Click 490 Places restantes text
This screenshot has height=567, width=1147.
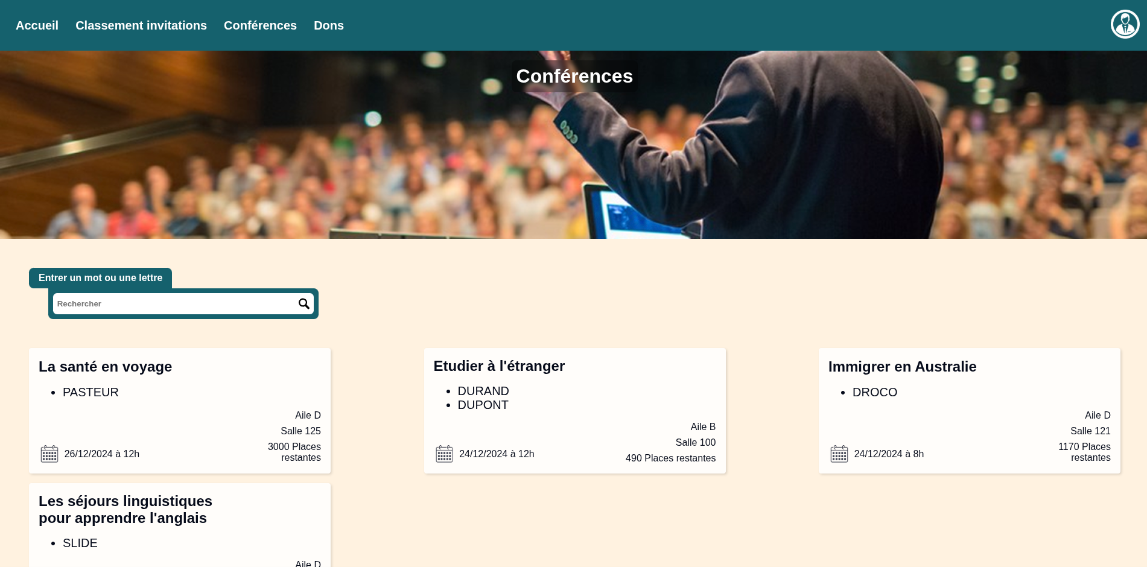point(670,458)
